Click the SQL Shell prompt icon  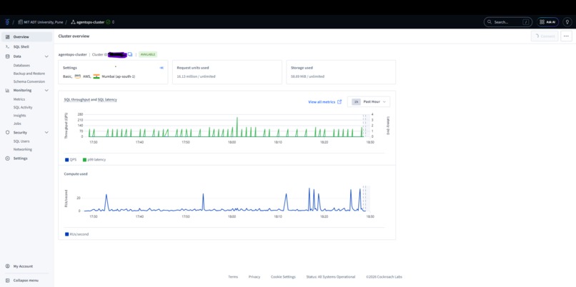pos(8,46)
